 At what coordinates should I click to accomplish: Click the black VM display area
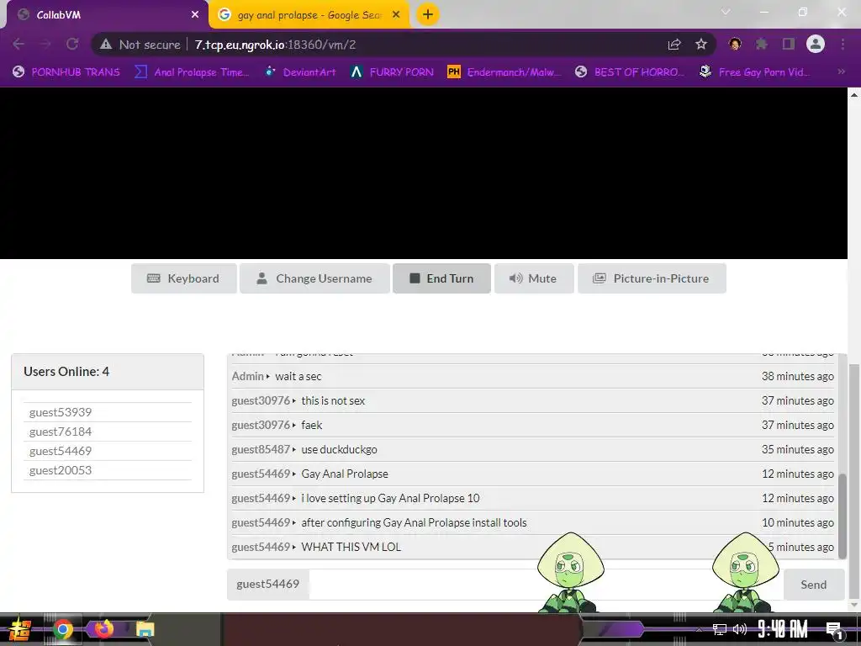point(424,172)
